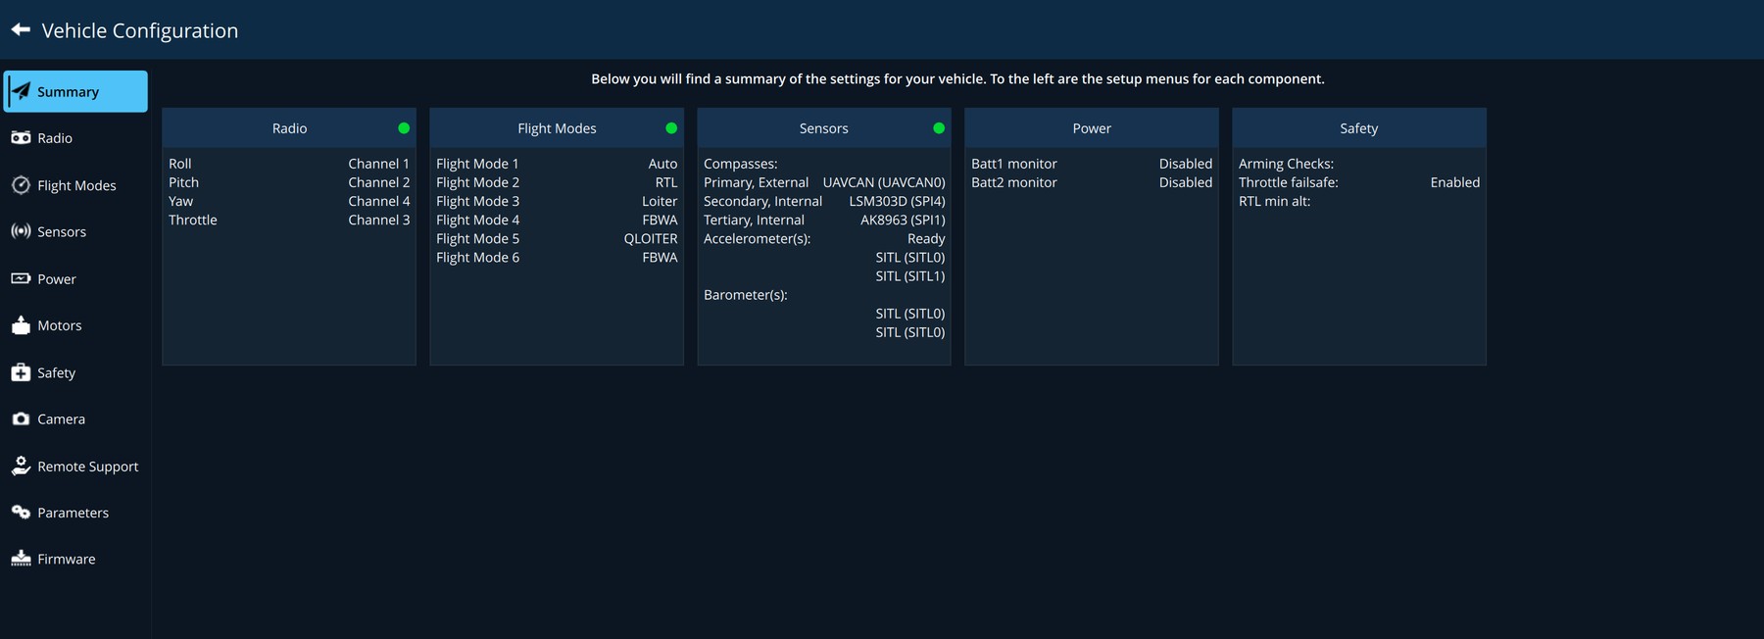Click the Safety medical kit icon
This screenshot has width=1764, height=639.
click(21, 372)
